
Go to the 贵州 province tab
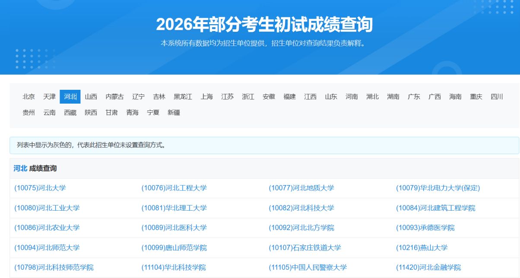(x=29, y=113)
